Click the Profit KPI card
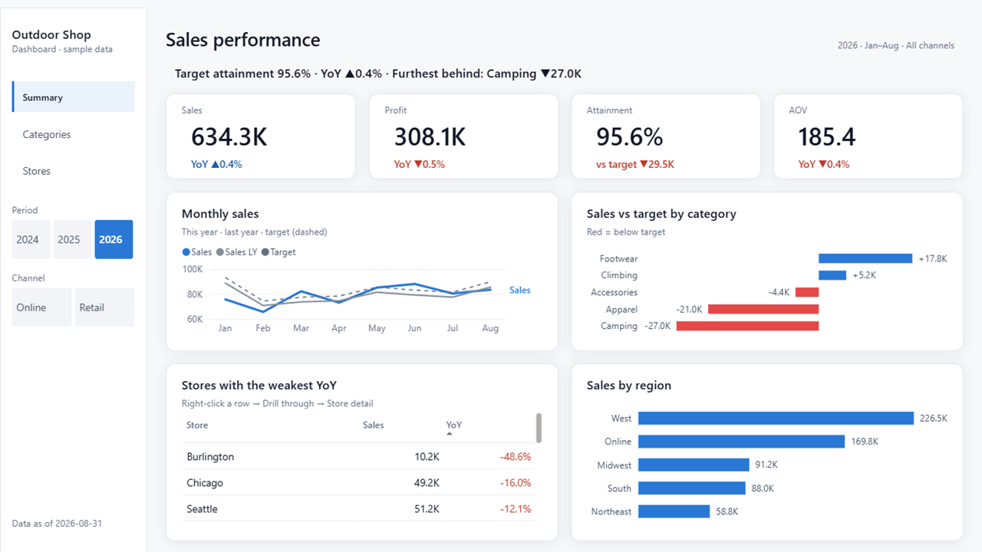 click(463, 136)
